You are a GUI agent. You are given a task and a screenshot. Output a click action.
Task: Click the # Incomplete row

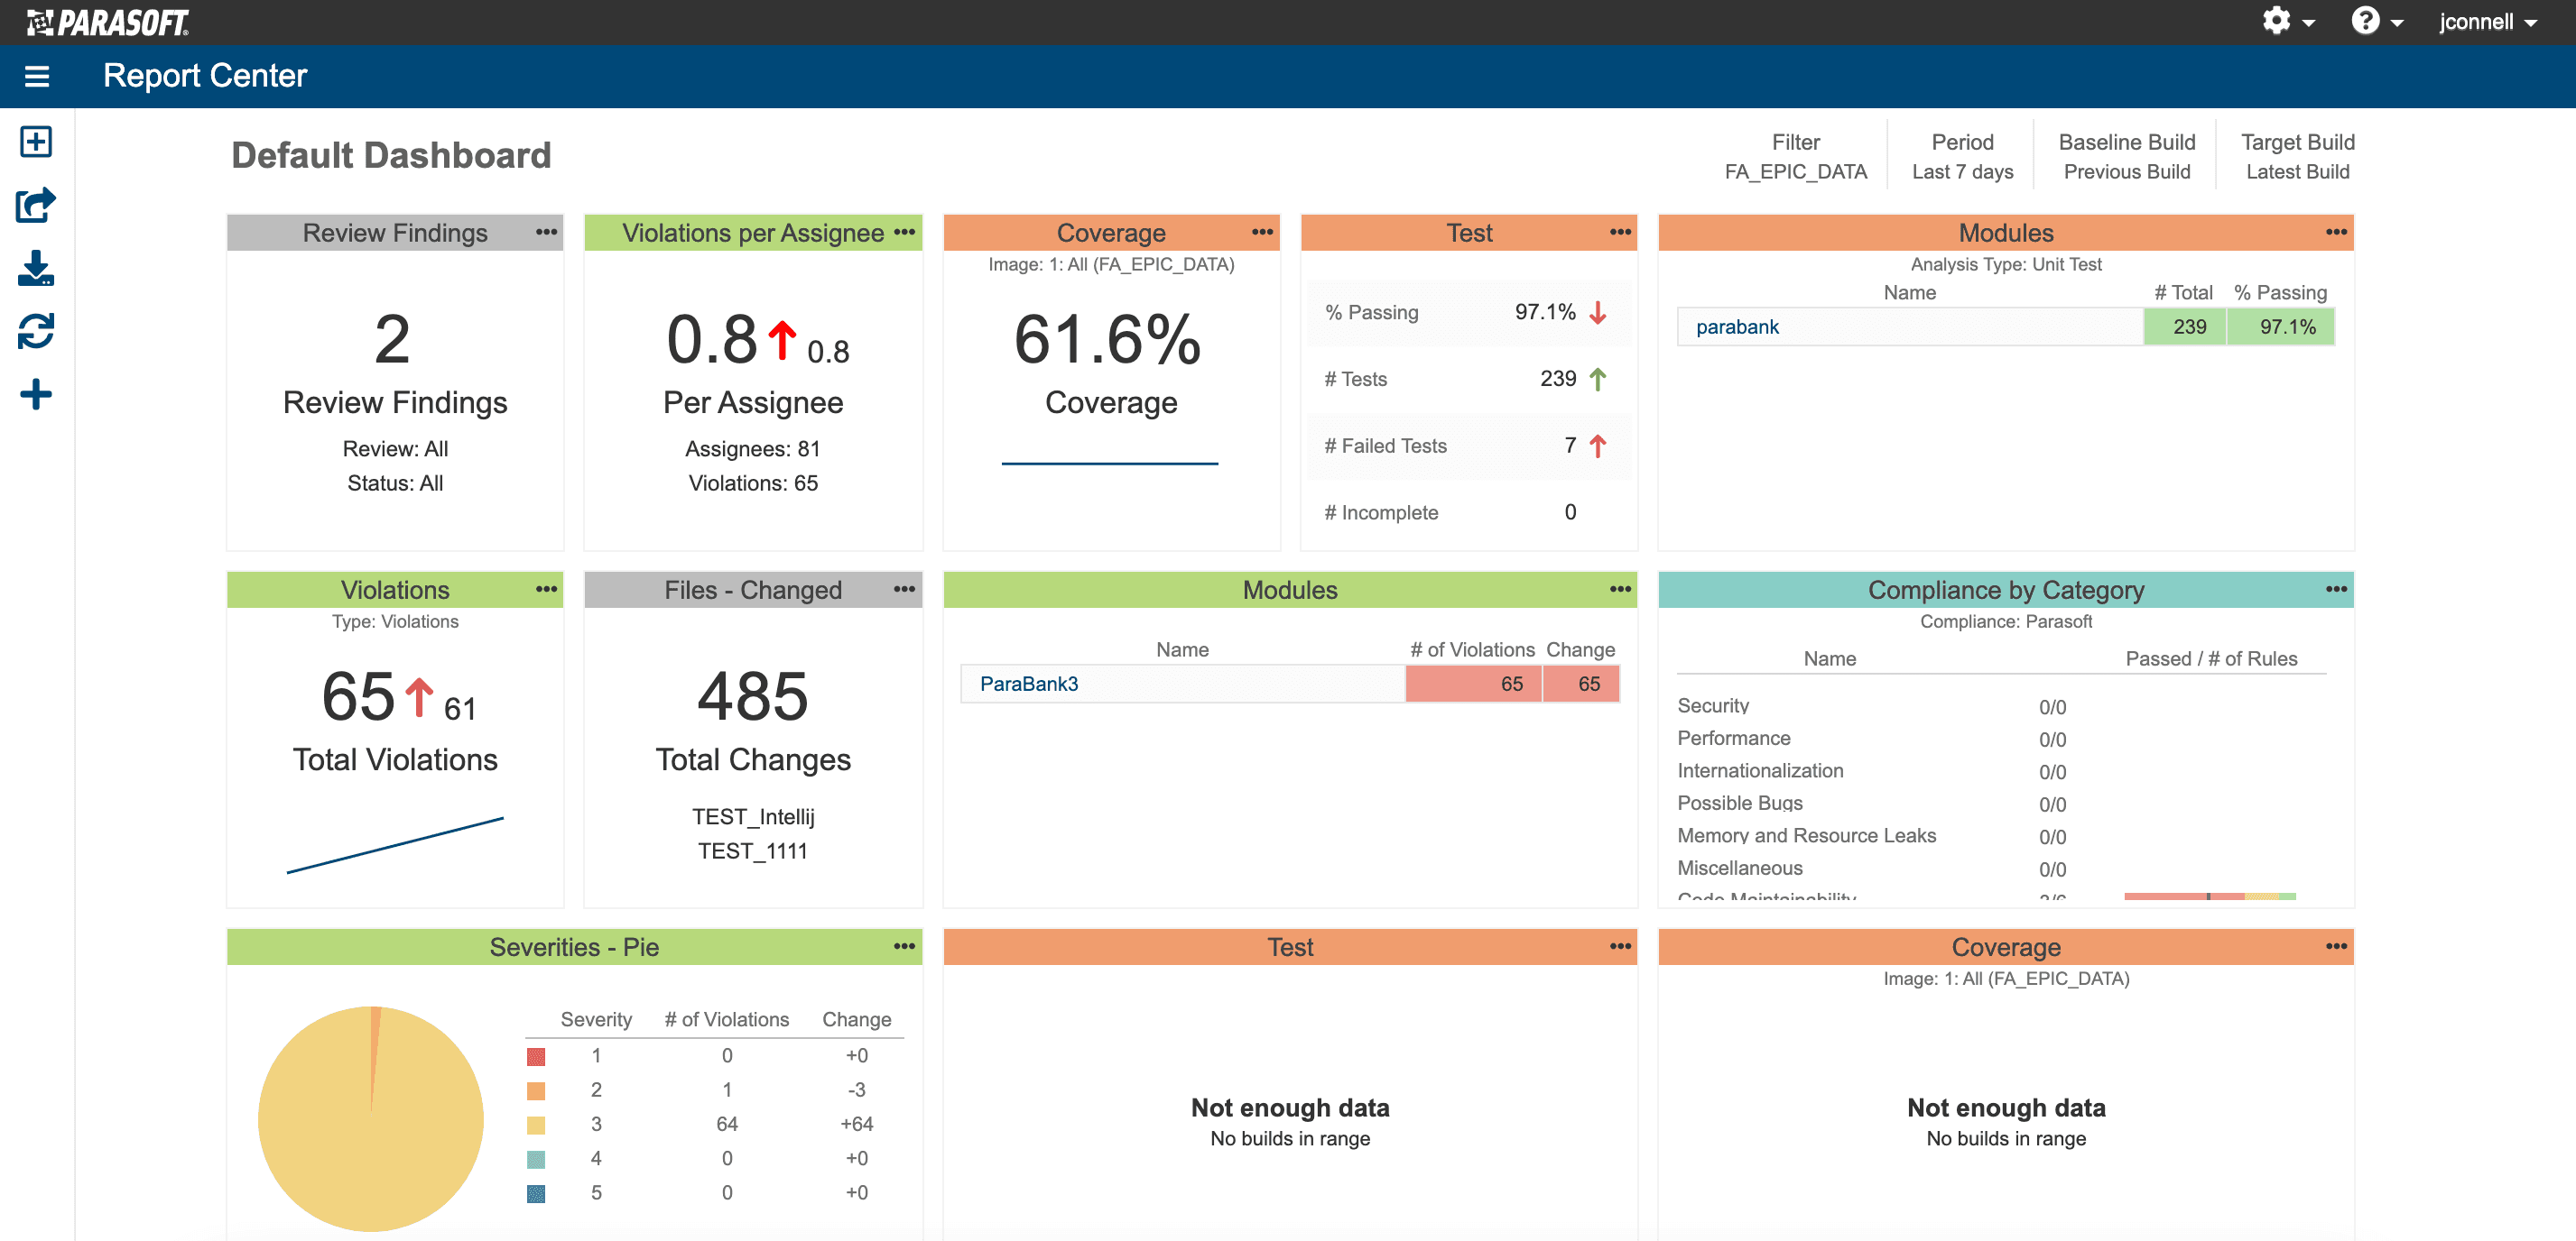point(1468,511)
